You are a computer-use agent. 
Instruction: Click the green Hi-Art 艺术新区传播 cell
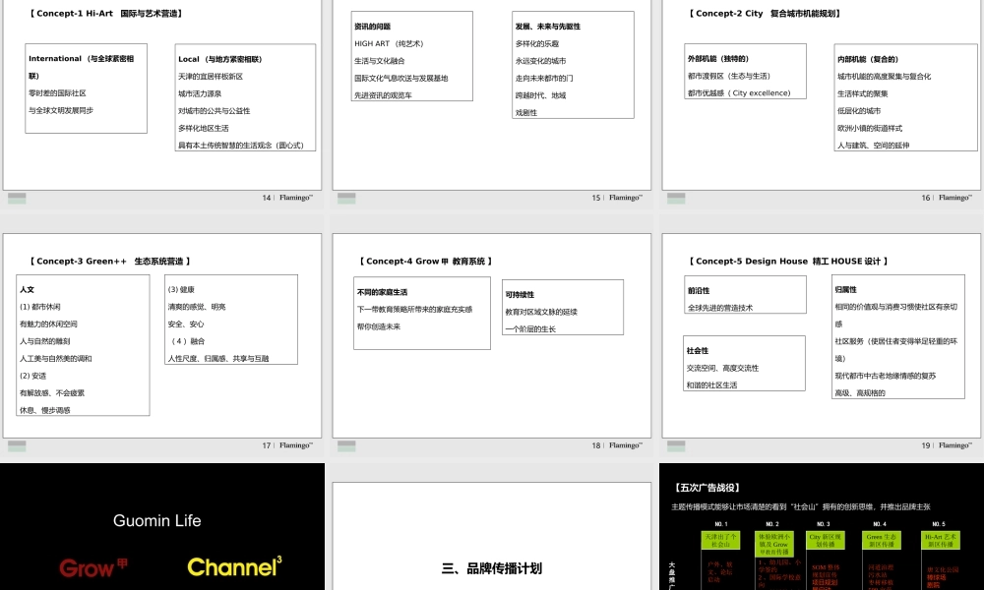coord(942,540)
